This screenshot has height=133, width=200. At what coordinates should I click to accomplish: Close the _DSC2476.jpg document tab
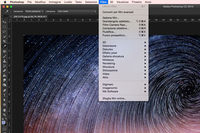click(x=11, y=17)
